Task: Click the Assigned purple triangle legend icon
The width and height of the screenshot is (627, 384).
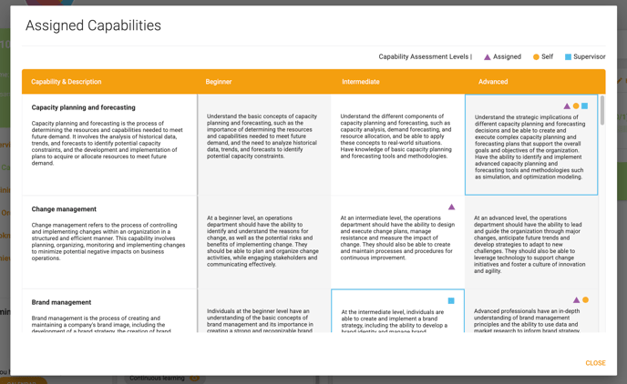Action: pos(487,57)
